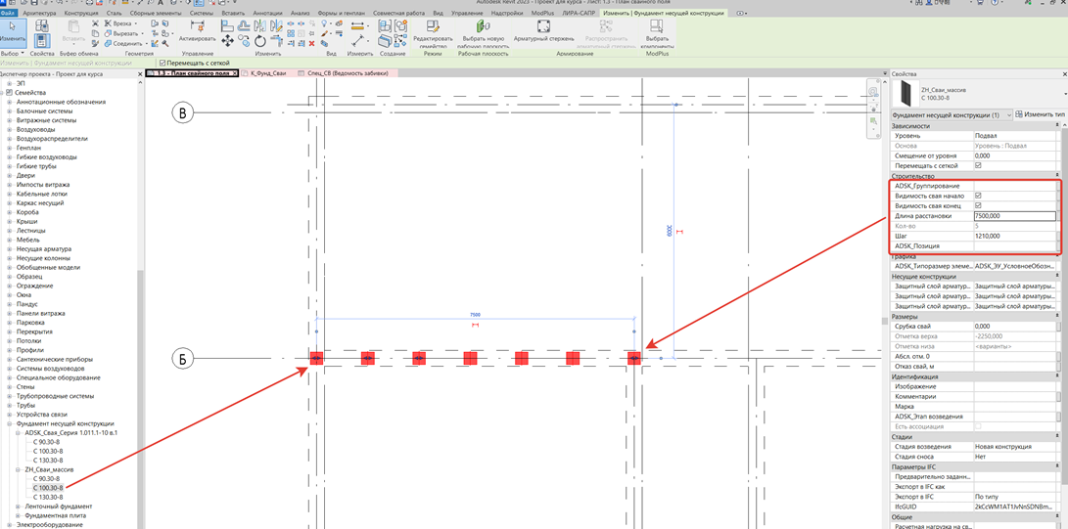Select the Move (Переместить) cross-arrows tool
This screenshot has width=1068, height=529.
pos(227,41)
